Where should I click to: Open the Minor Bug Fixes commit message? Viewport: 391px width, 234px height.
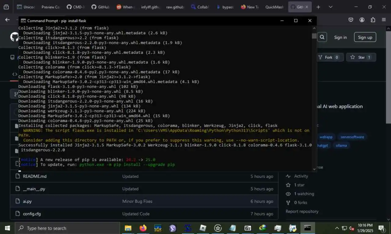point(137,201)
